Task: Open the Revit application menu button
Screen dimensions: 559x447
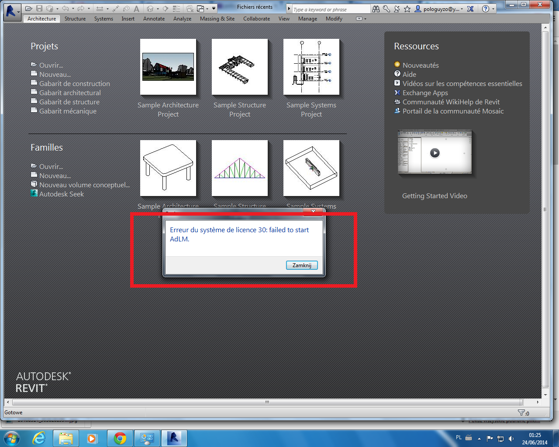Action: pyautogui.click(x=12, y=12)
